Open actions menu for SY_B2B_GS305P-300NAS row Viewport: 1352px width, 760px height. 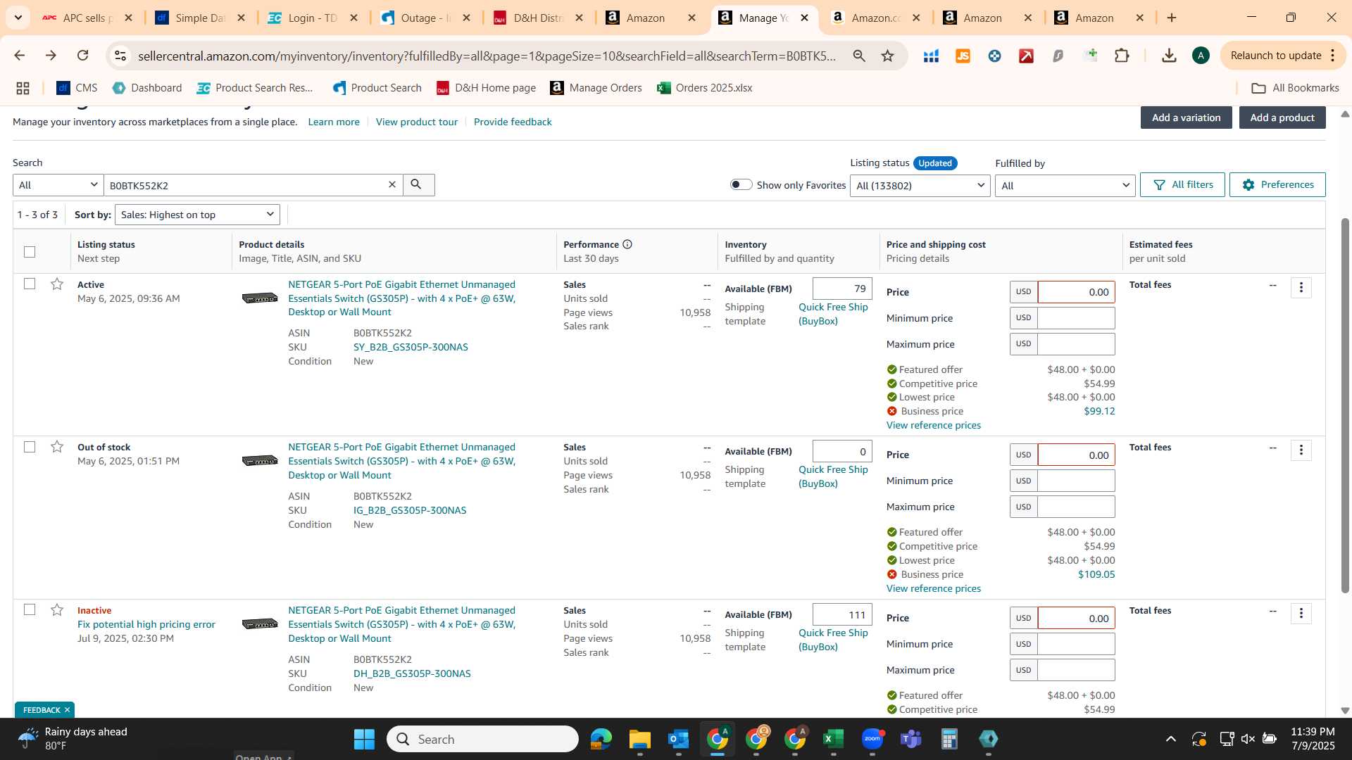pos(1301,287)
